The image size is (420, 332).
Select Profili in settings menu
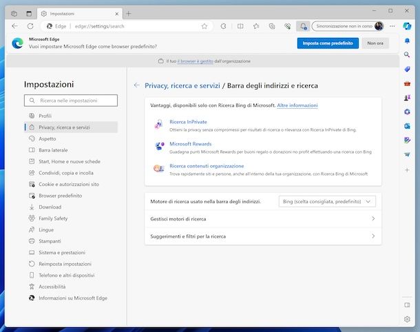pyautogui.click(x=71, y=116)
